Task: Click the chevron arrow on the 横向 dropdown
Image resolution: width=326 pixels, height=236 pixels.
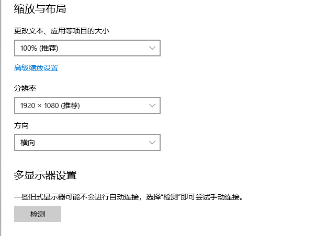Action: [x=152, y=142]
